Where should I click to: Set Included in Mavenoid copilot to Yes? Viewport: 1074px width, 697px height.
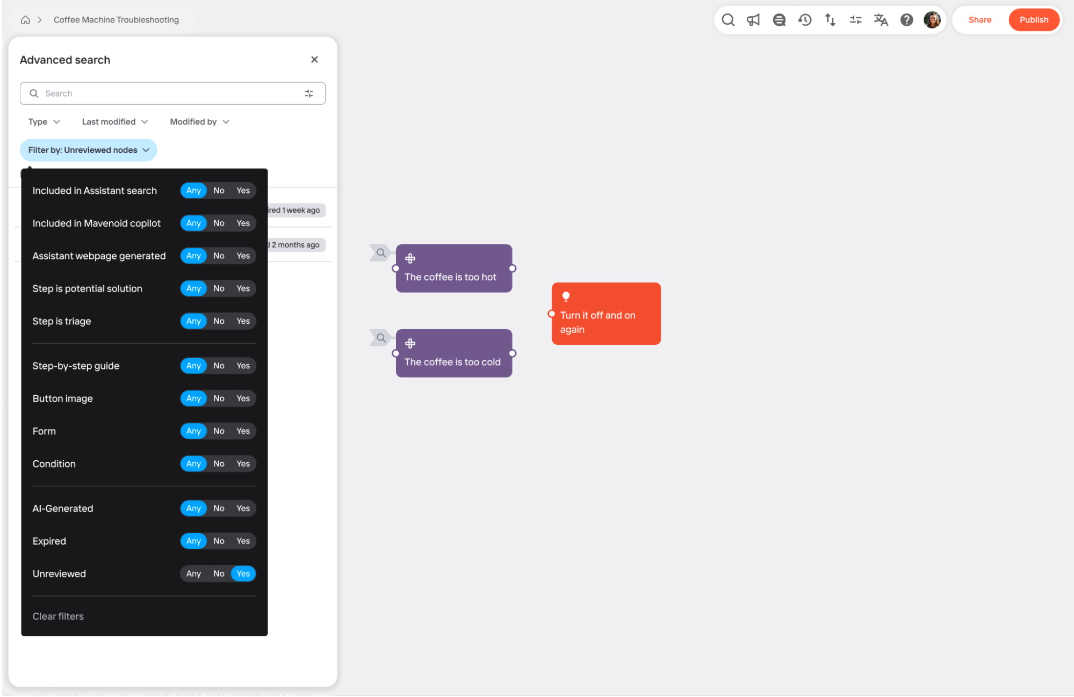(x=243, y=223)
